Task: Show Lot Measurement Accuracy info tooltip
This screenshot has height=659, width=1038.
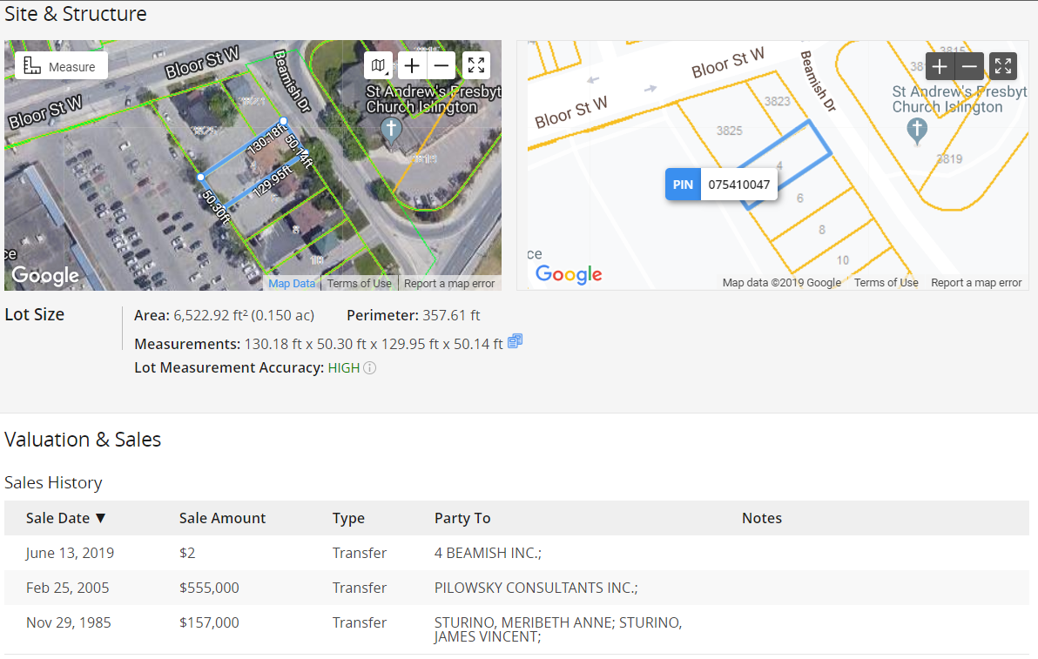Action: (370, 368)
